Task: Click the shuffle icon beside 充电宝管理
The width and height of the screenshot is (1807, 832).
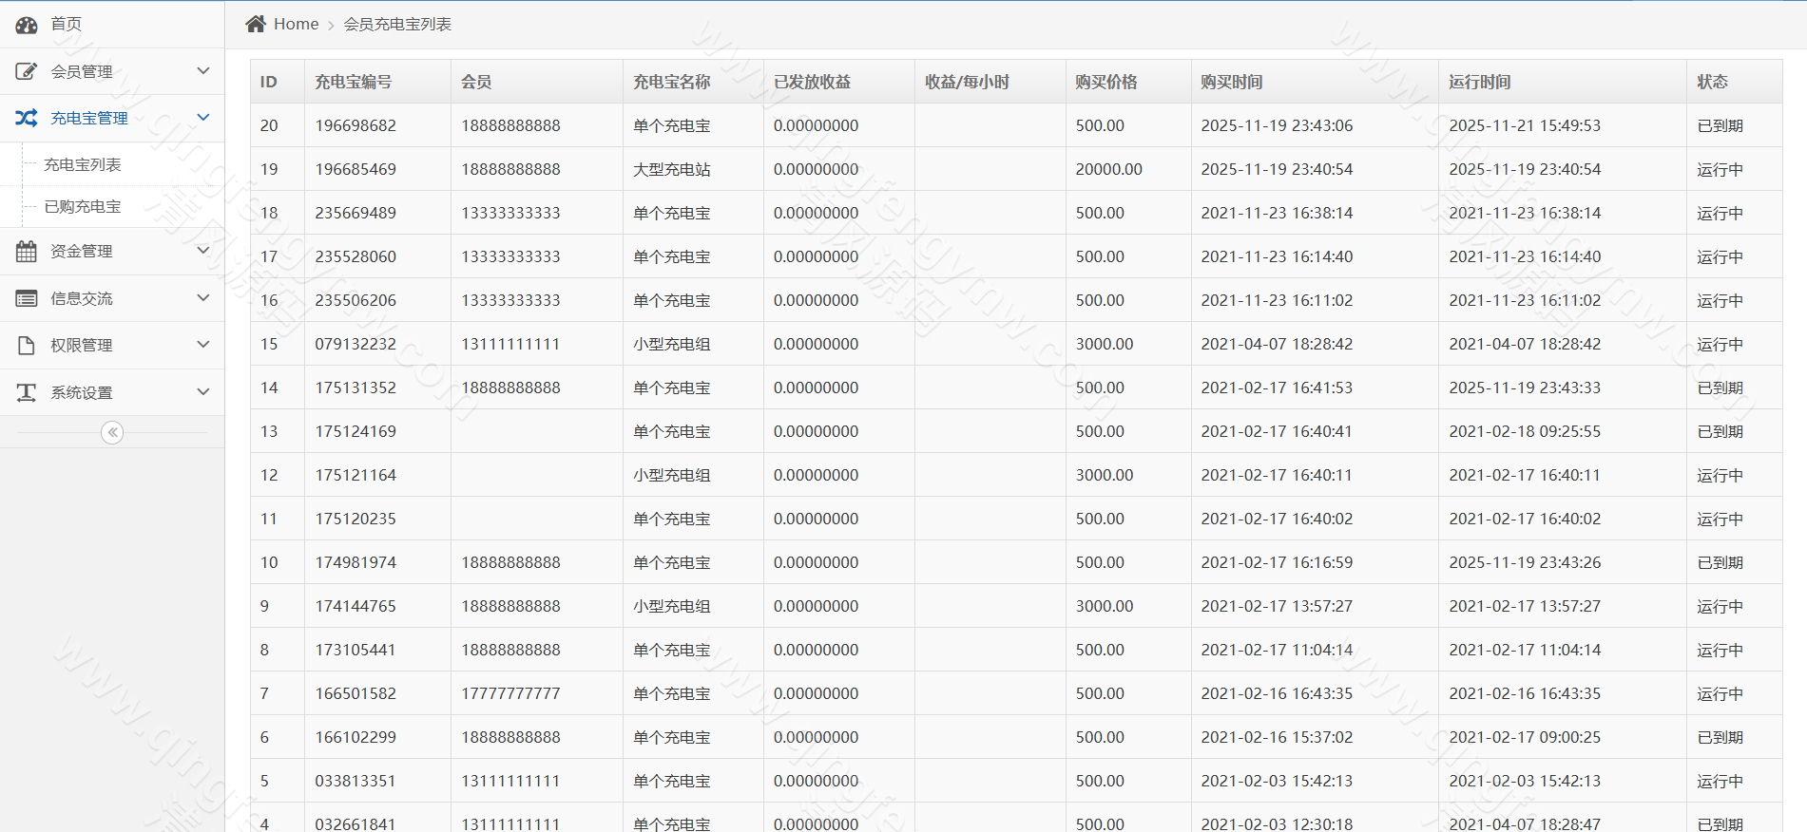Action: pyautogui.click(x=27, y=118)
